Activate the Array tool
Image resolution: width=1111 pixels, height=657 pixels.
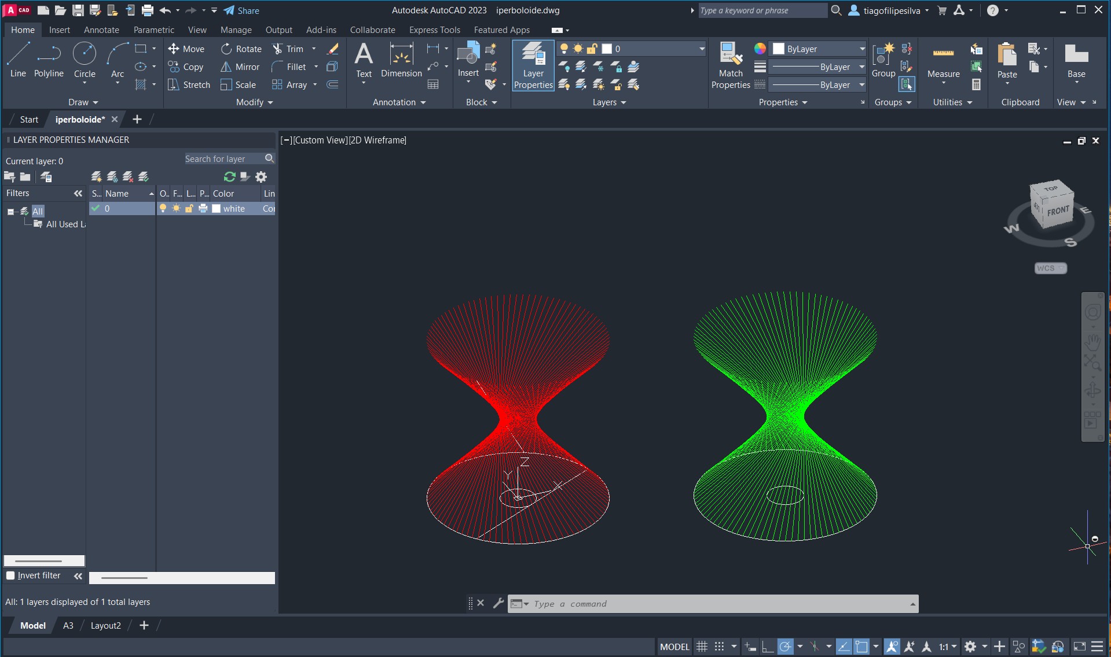click(x=289, y=85)
